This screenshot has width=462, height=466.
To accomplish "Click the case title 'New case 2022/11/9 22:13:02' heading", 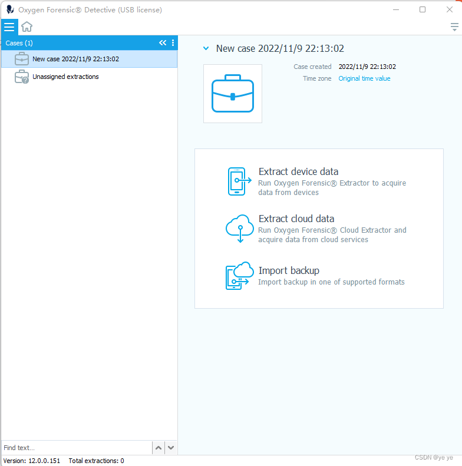I will pyautogui.click(x=280, y=48).
